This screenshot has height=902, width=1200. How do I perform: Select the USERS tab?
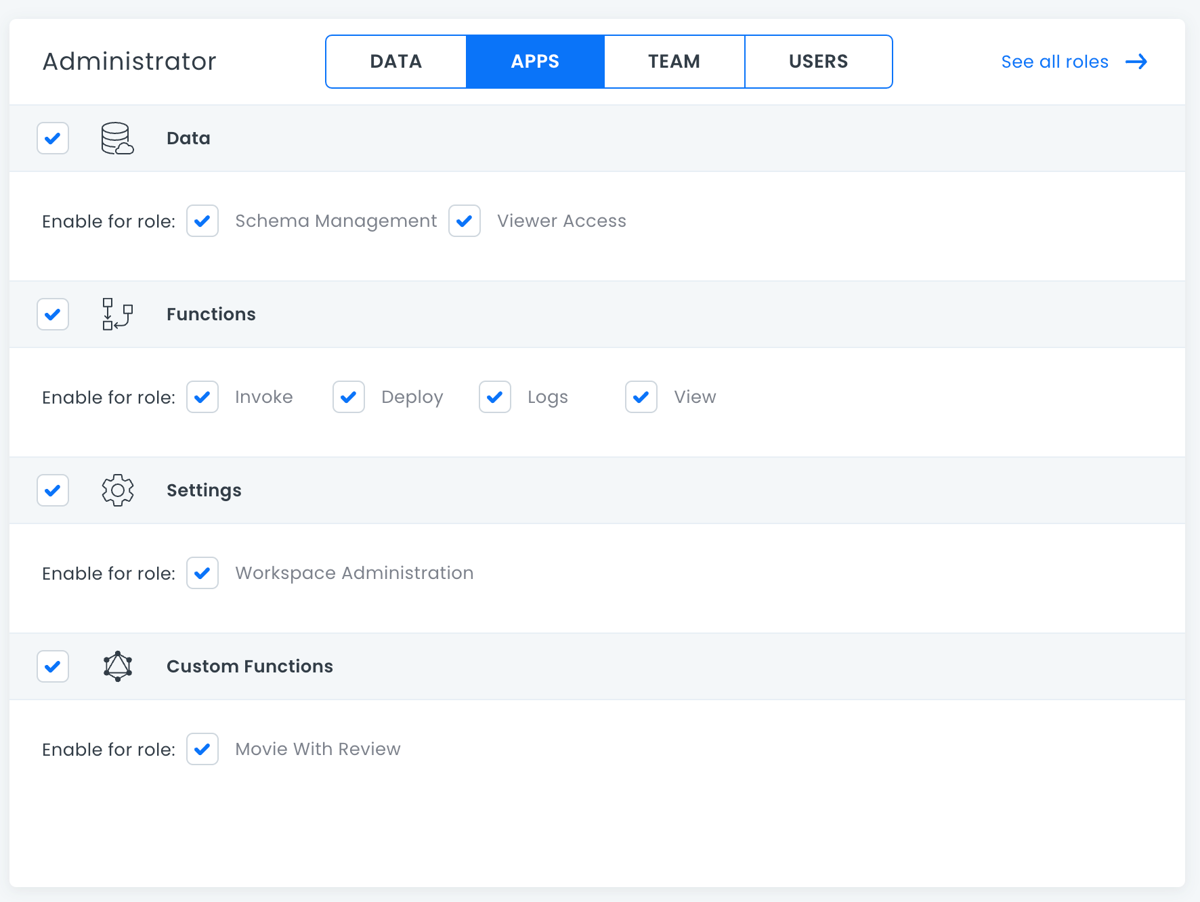tap(818, 62)
